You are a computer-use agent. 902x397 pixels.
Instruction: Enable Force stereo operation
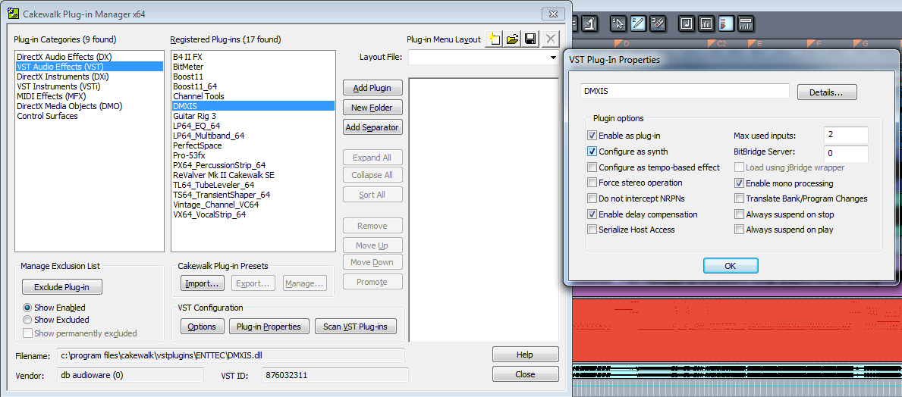click(592, 183)
